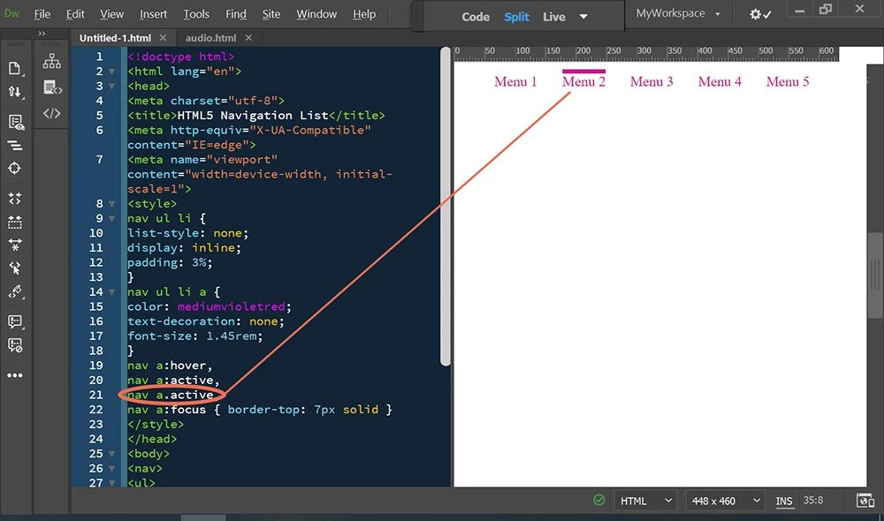Open the HTML language dropdown in status bar
884x521 pixels.
[646, 500]
